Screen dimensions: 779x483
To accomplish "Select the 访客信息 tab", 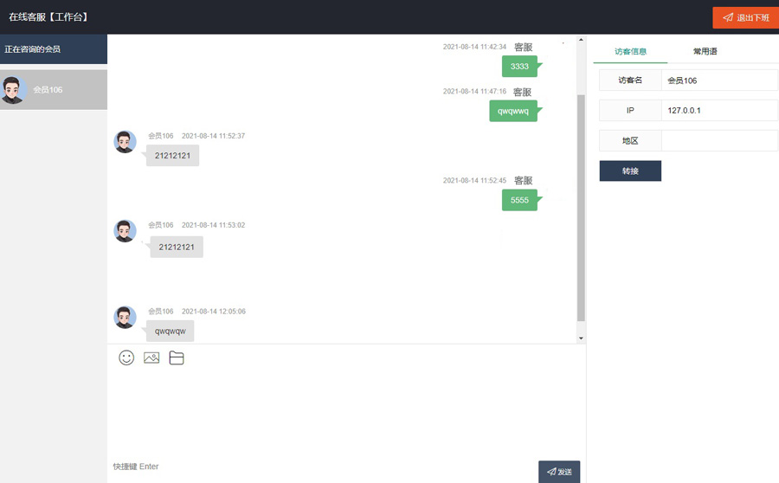I will (630, 52).
